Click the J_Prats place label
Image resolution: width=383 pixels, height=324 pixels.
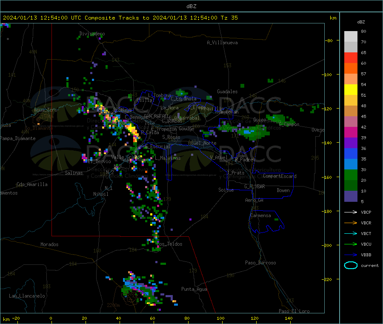pyautogui.click(x=236, y=172)
